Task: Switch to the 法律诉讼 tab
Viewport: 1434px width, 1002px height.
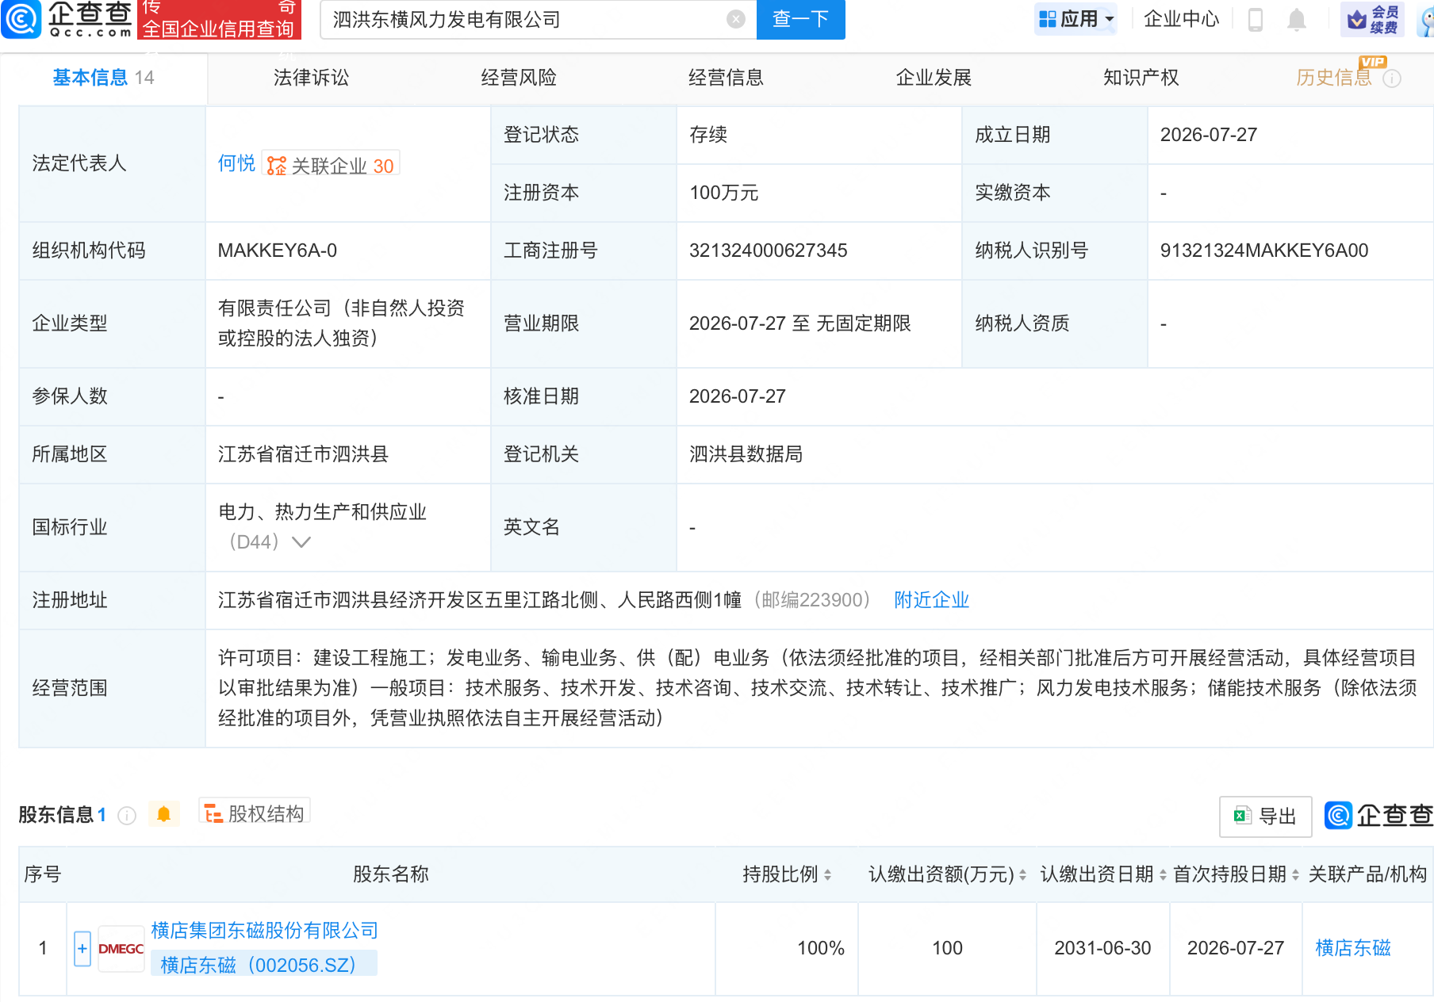Action: pyautogui.click(x=311, y=78)
